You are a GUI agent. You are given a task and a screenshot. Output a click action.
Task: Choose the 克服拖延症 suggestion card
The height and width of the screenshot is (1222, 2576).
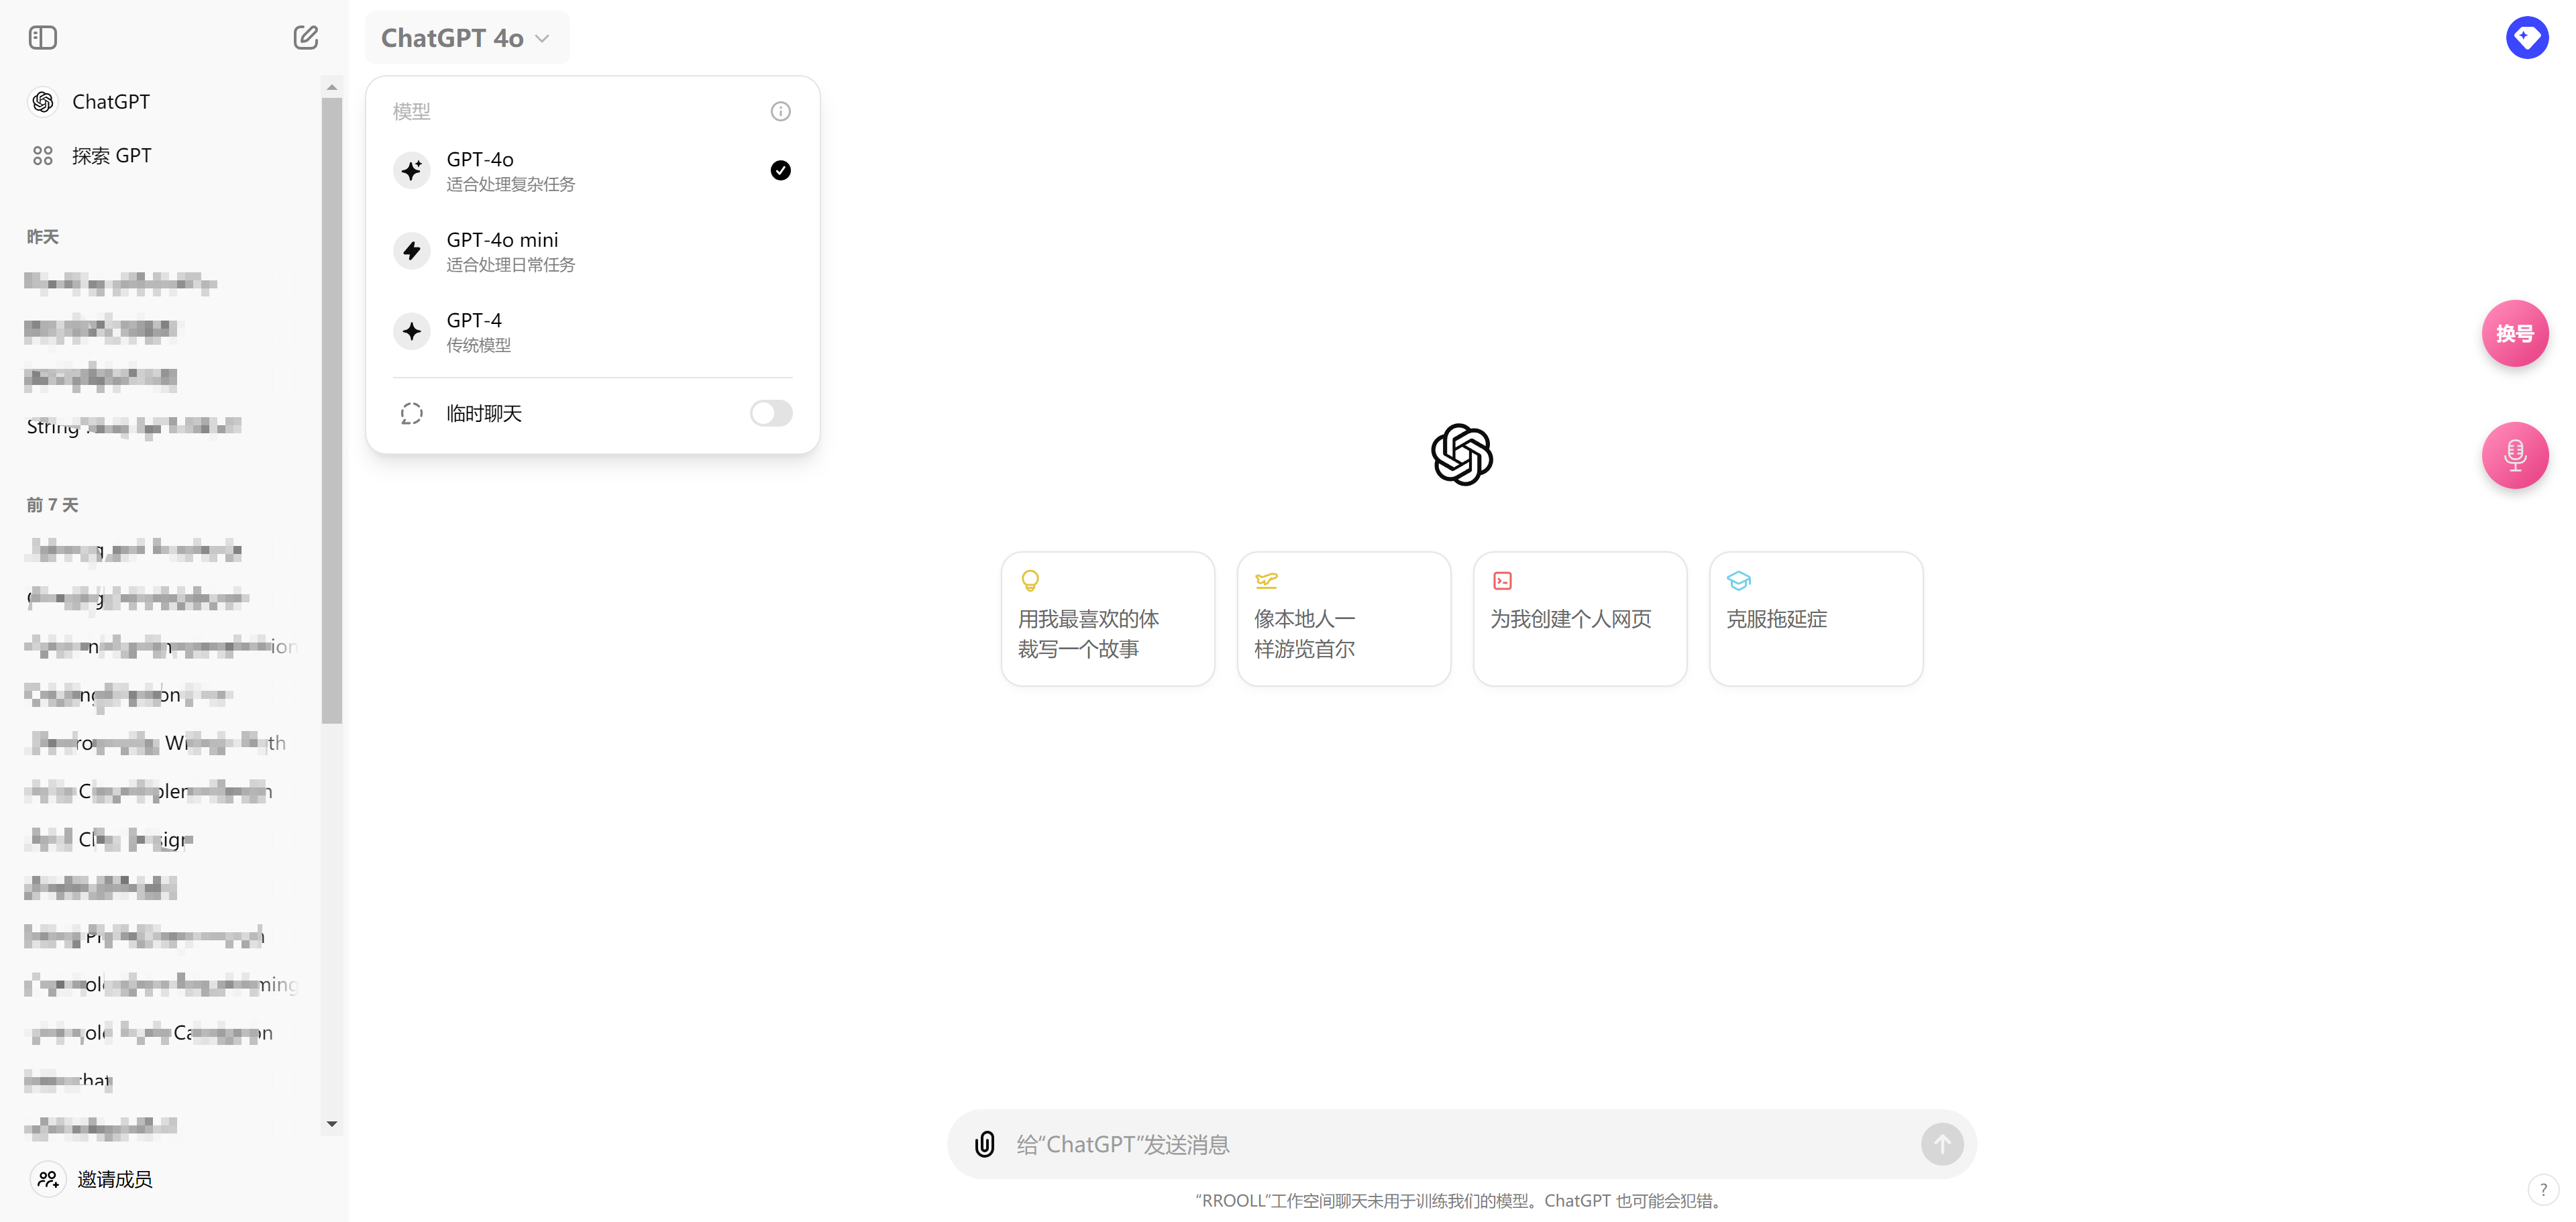1816,619
